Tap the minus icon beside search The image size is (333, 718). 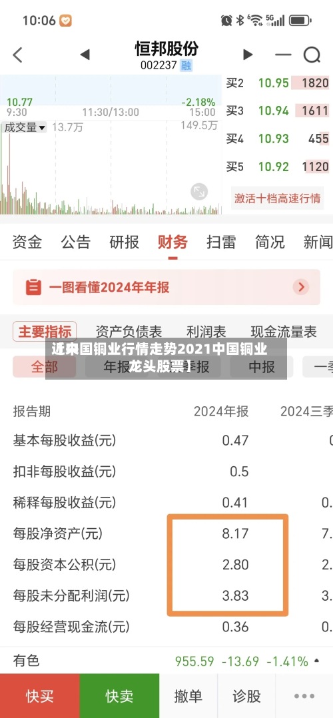[x=283, y=55]
